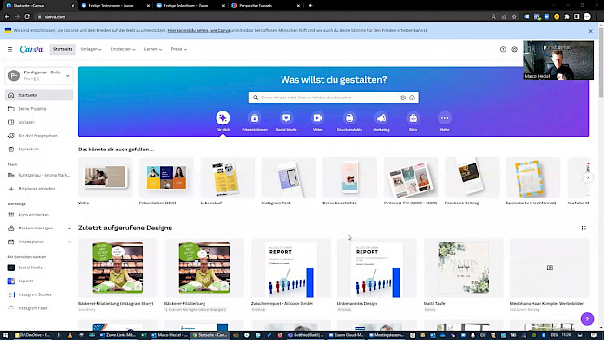Expand Inhaltsplaner in sidebar
604x340 pixels.
pyautogui.click(x=69, y=242)
